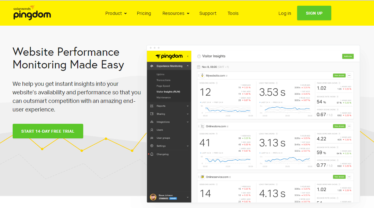374x208 pixels.
Task: Open more options for Onlineservice.com
Action: tap(349, 177)
